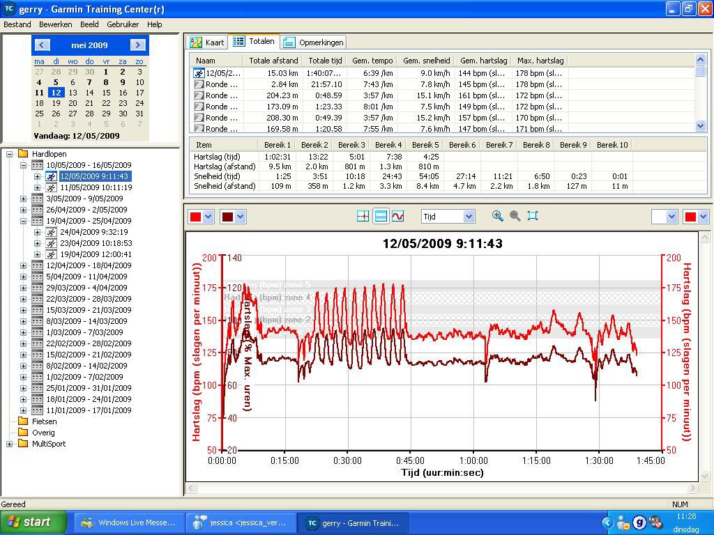Open the Bewerken menu
The image size is (714, 535).
pyautogui.click(x=56, y=24)
